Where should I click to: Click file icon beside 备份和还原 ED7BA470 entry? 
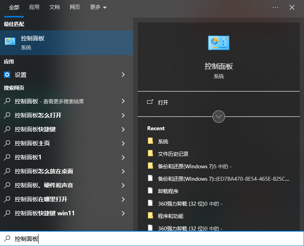[x=150, y=178]
